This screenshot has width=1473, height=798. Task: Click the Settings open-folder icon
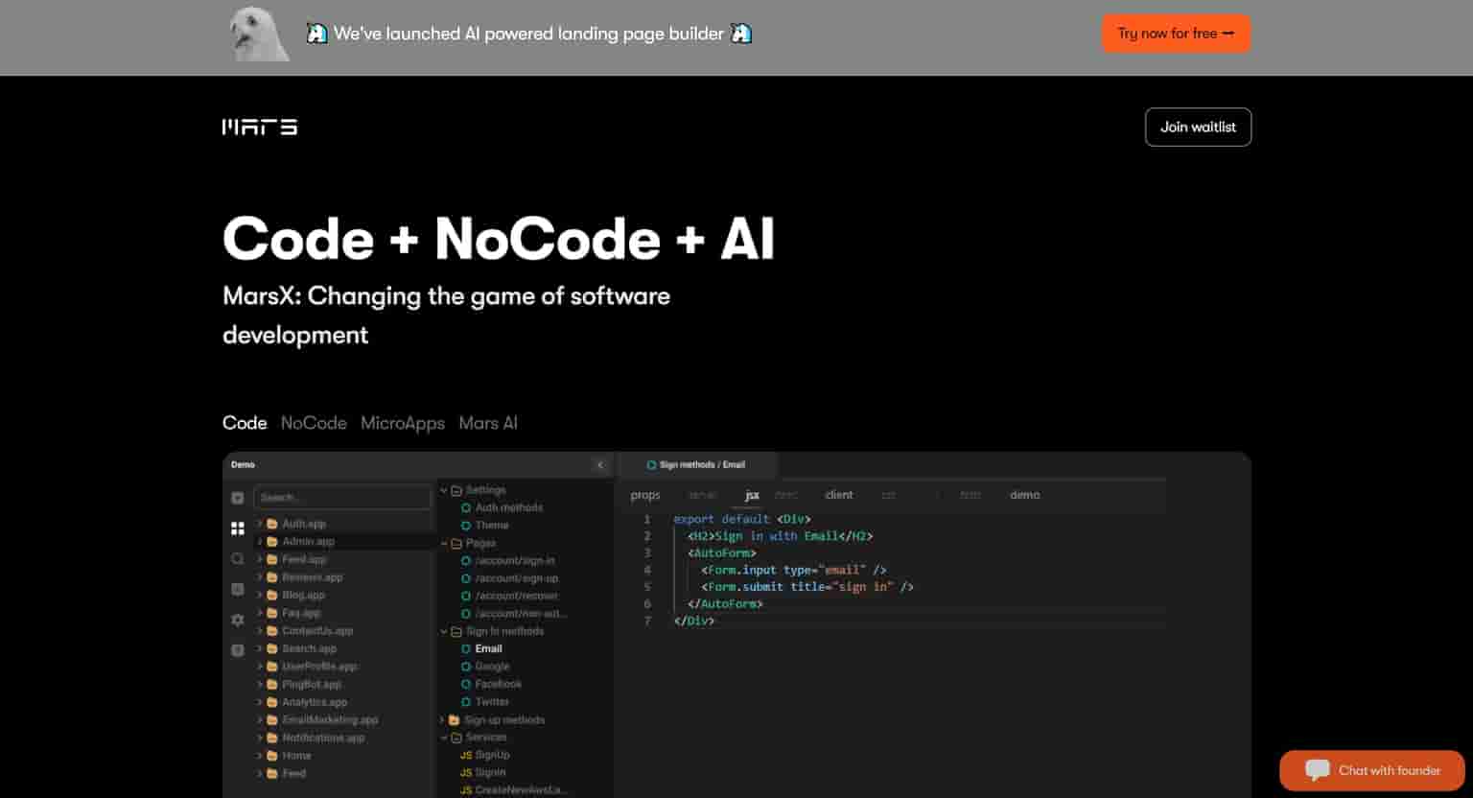pyautogui.click(x=456, y=490)
